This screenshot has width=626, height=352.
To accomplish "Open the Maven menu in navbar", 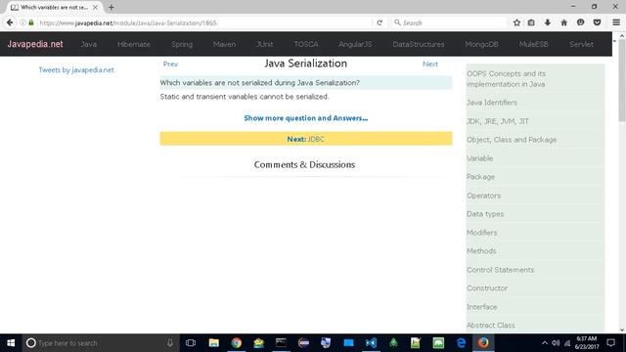I will pos(224,44).
